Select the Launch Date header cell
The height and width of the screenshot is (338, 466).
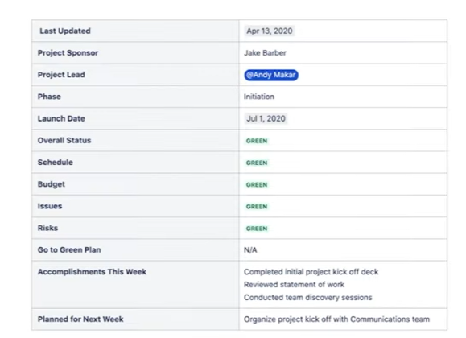tap(135, 118)
